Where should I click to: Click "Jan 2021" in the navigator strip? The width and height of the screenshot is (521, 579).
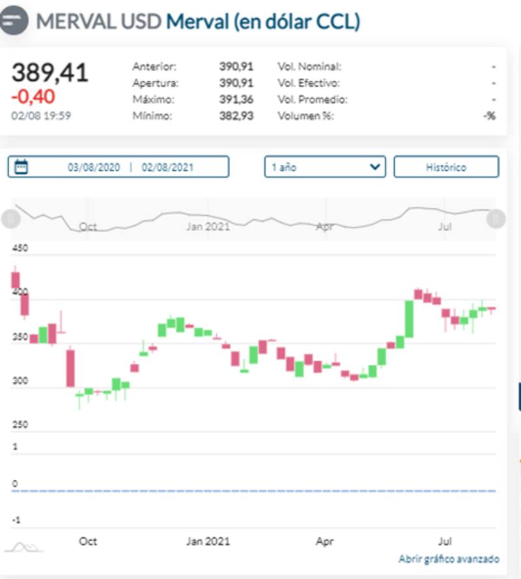pyautogui.click(x=208, y=227)
